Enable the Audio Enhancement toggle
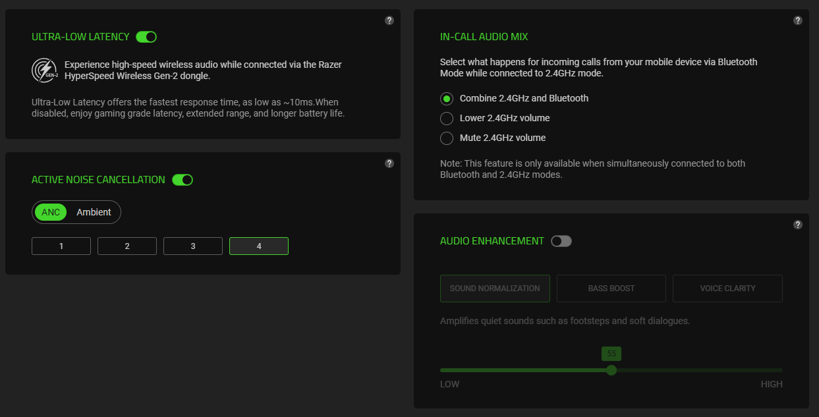Viewport: 819px width, 417px height. 561,241
